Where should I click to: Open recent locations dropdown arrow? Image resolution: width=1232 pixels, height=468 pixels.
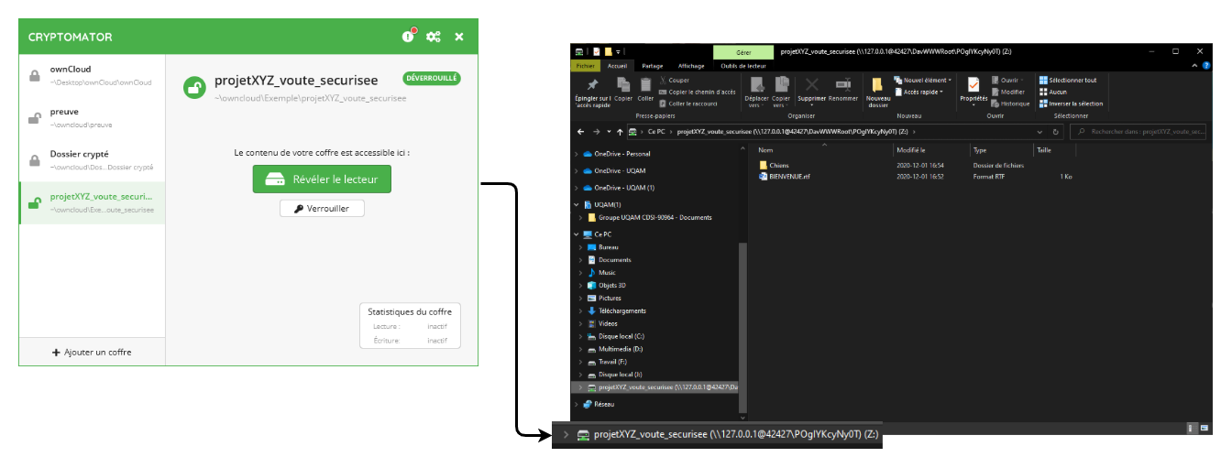coord(608,132)
